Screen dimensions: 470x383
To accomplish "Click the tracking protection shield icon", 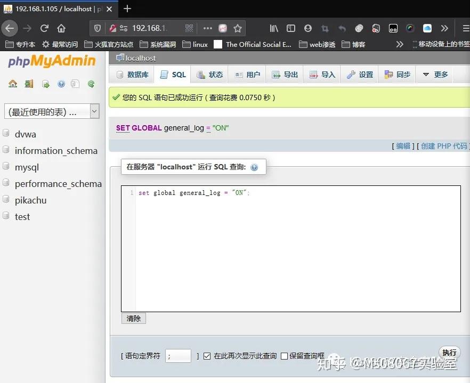I will (x=98, y=28).
